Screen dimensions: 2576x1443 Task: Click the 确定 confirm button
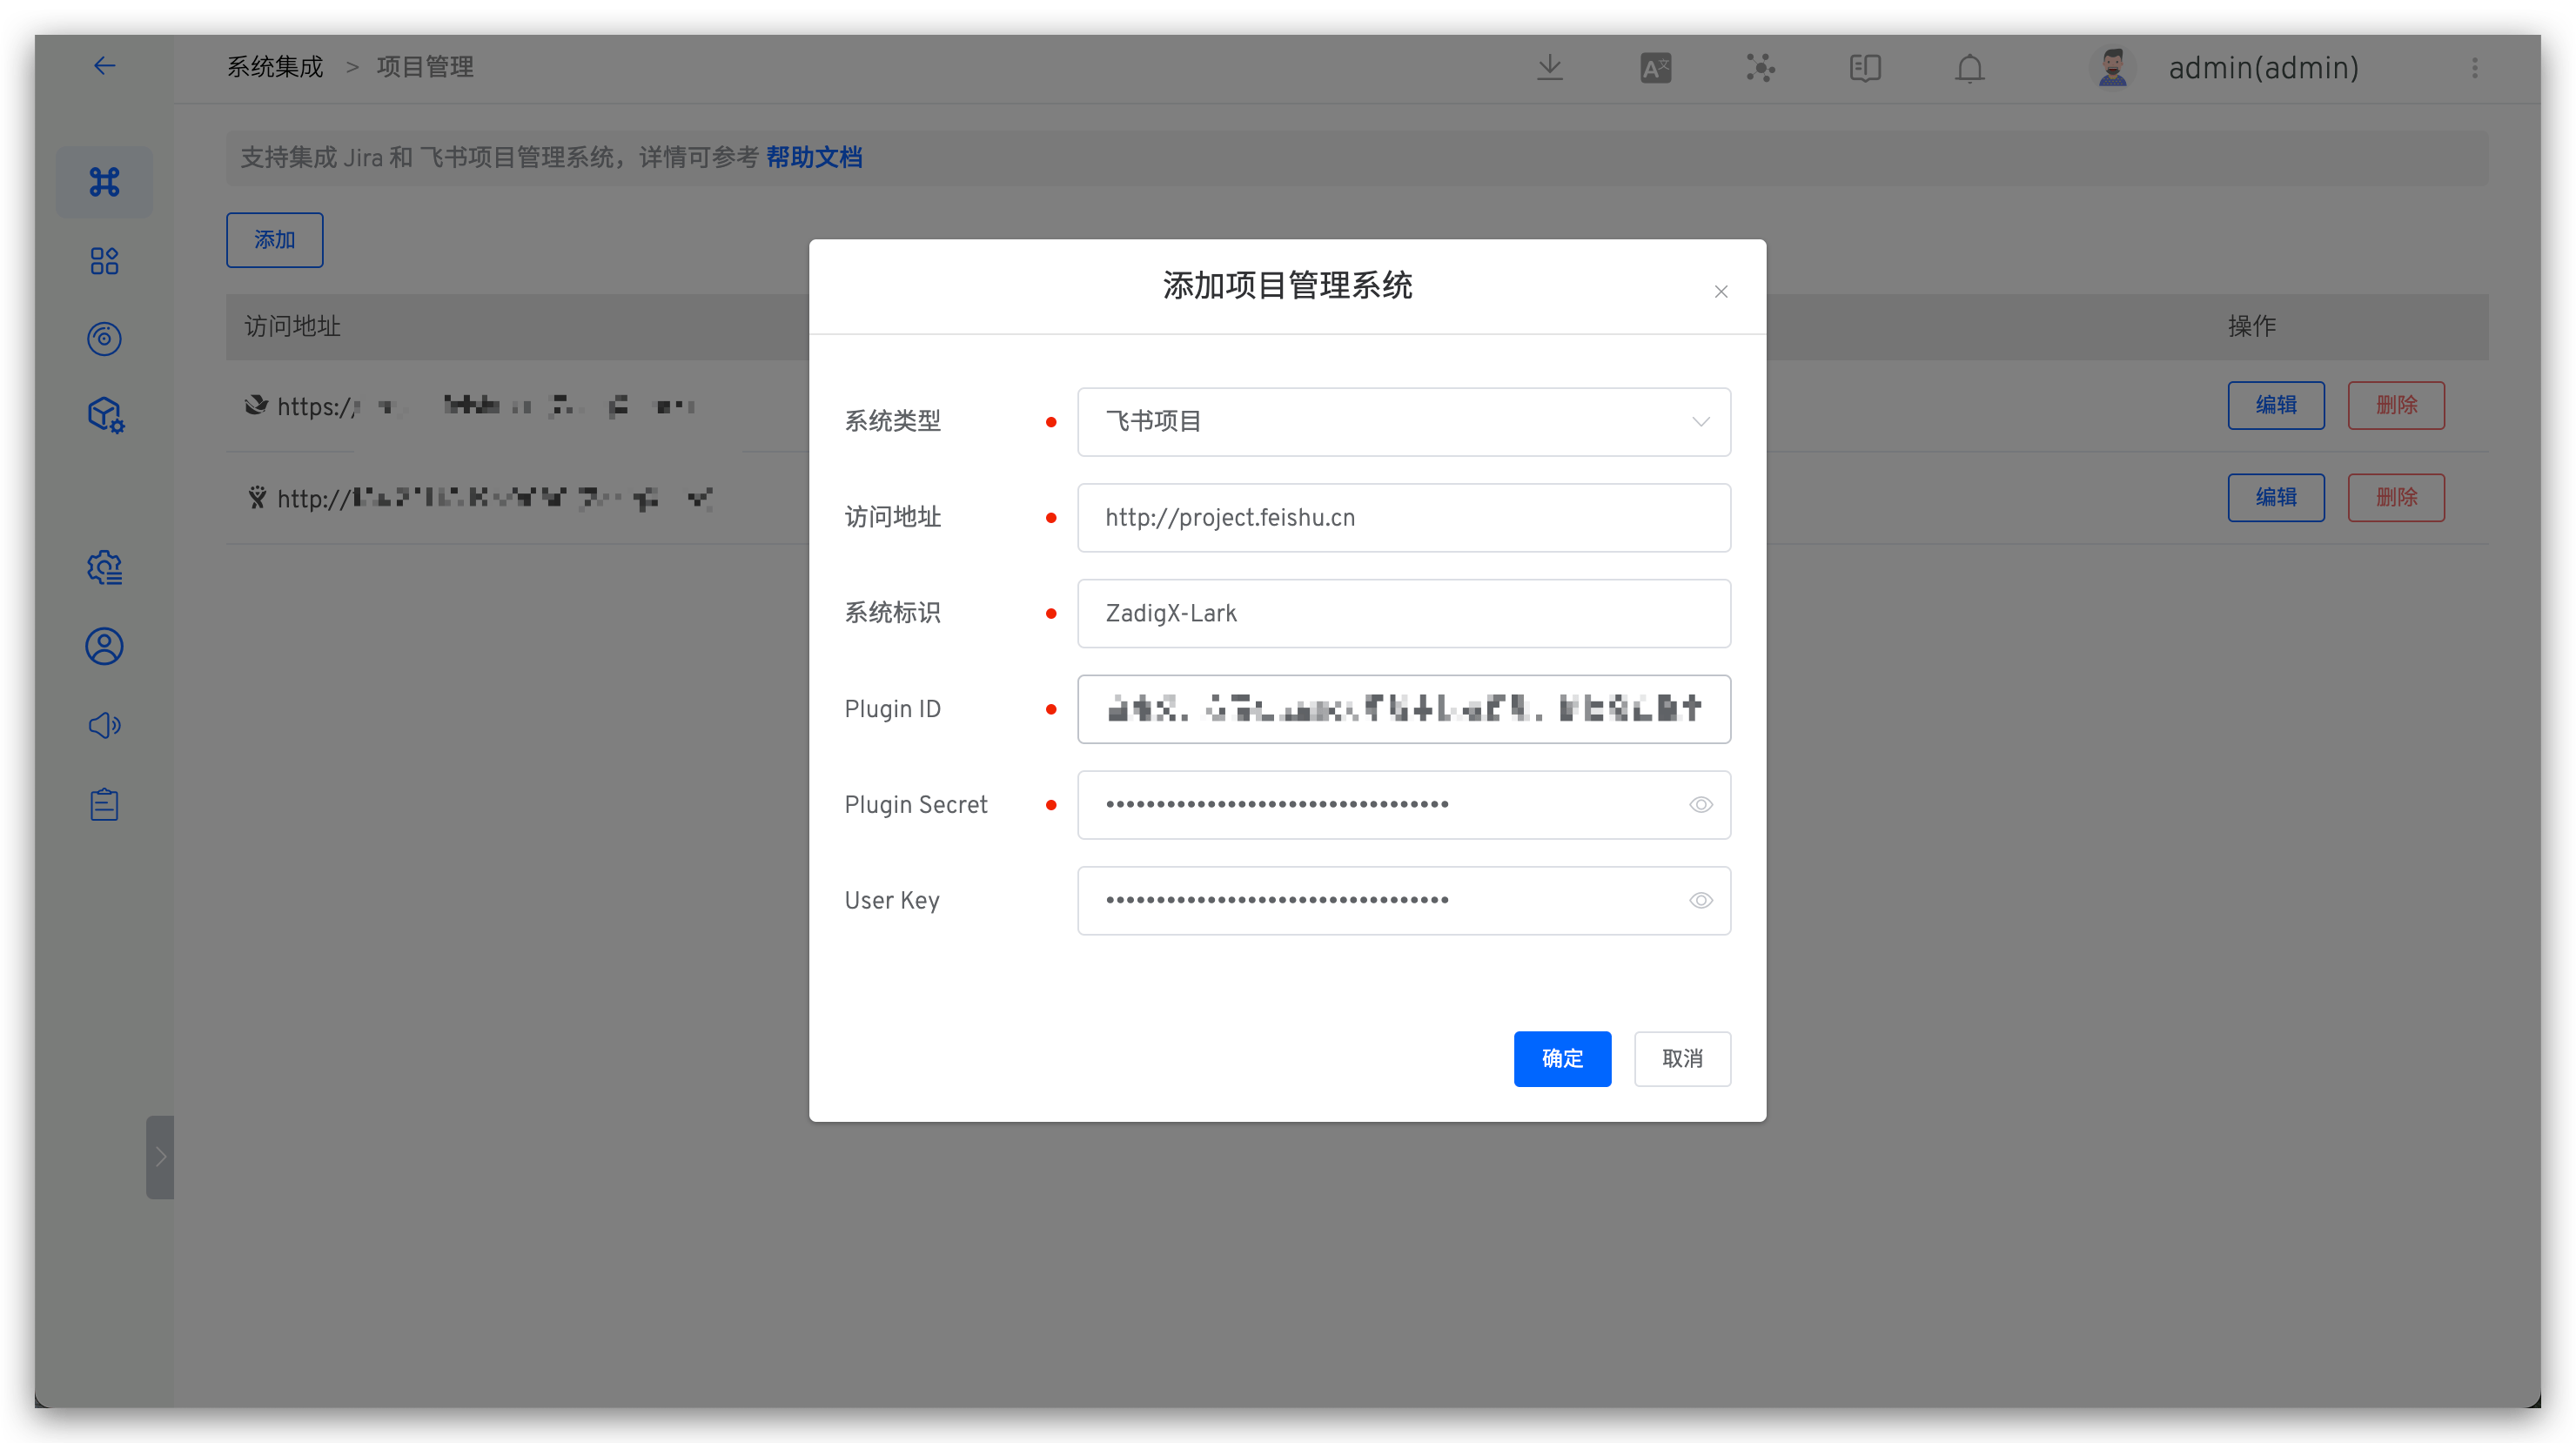pos(1561,1059)
